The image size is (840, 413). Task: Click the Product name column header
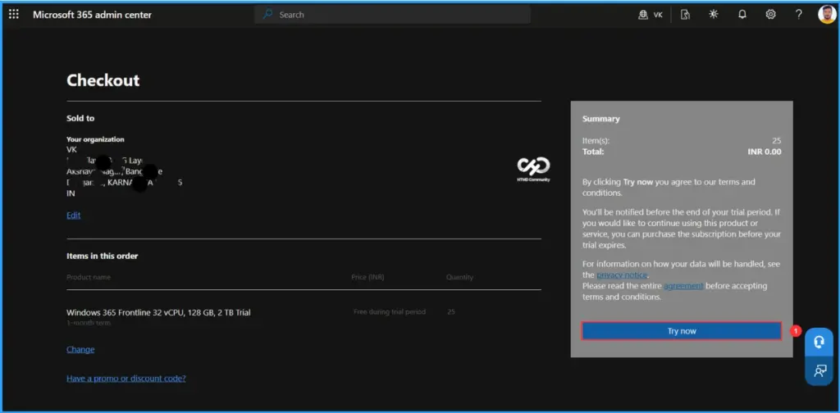pyautogui.click(x=89, y=277)
